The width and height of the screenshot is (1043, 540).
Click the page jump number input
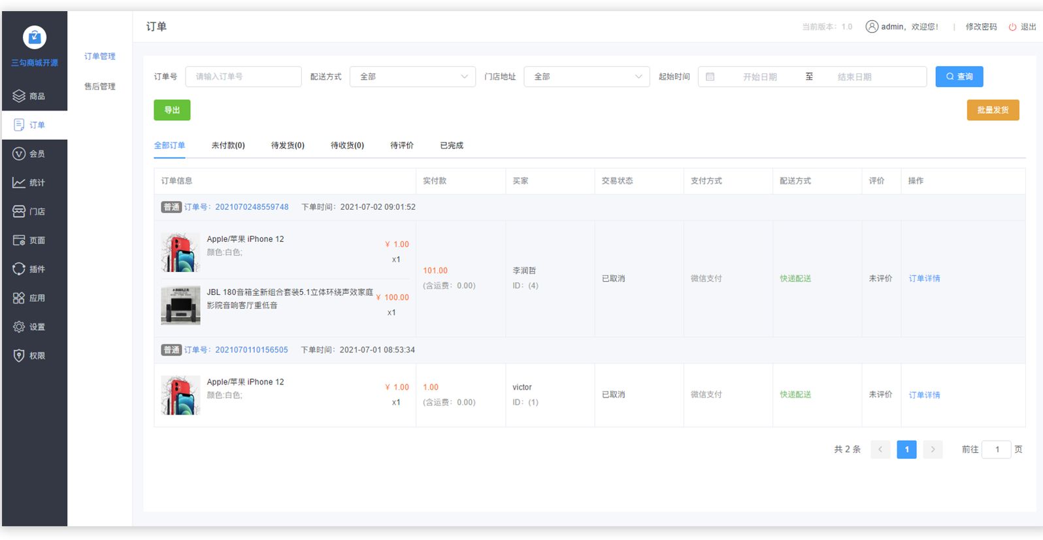coord(997,449)
